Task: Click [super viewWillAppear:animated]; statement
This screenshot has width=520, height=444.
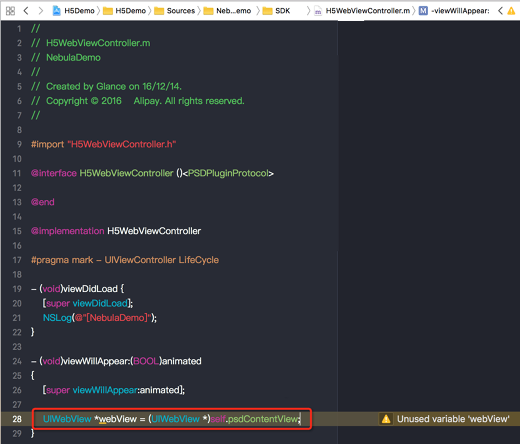Action: (114, 390)
